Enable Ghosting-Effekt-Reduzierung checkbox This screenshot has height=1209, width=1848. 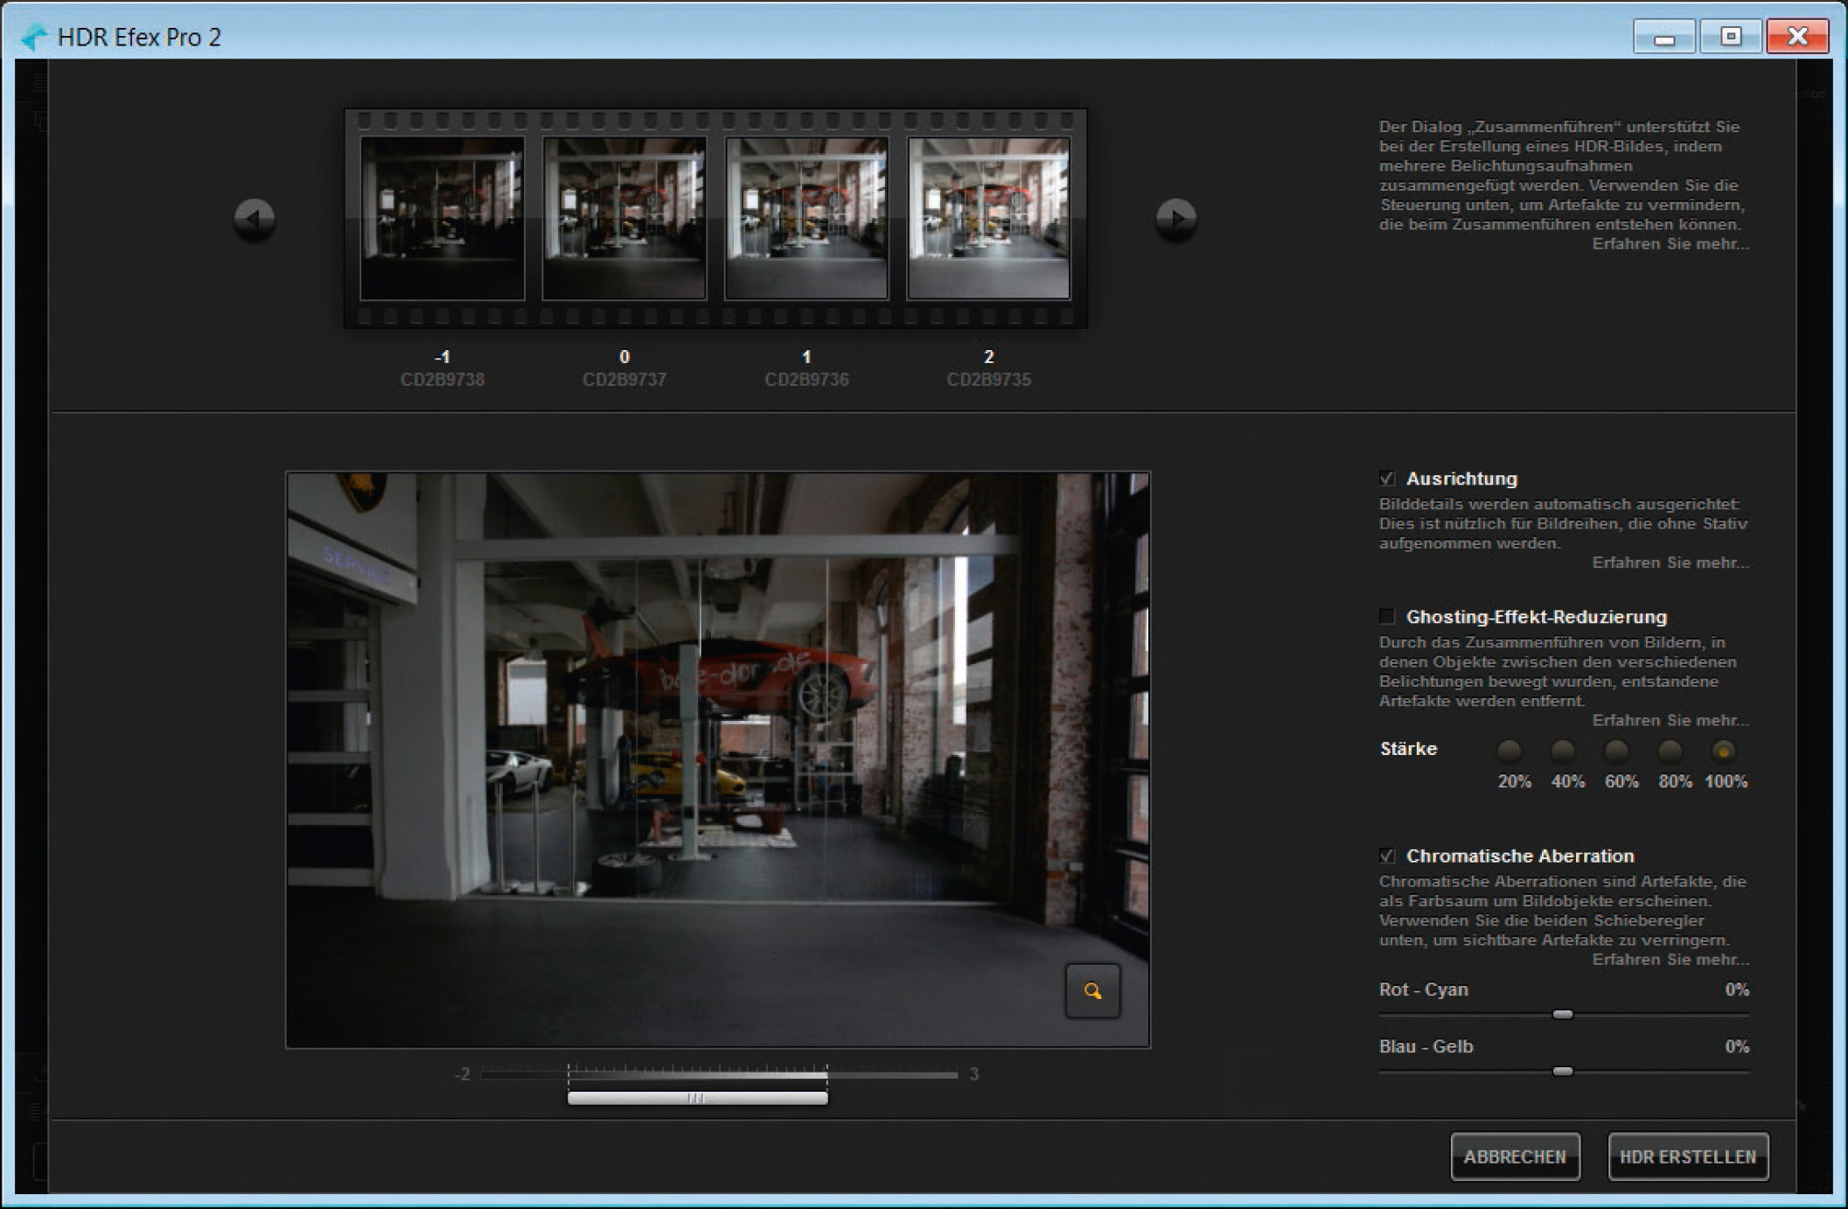1387,617
